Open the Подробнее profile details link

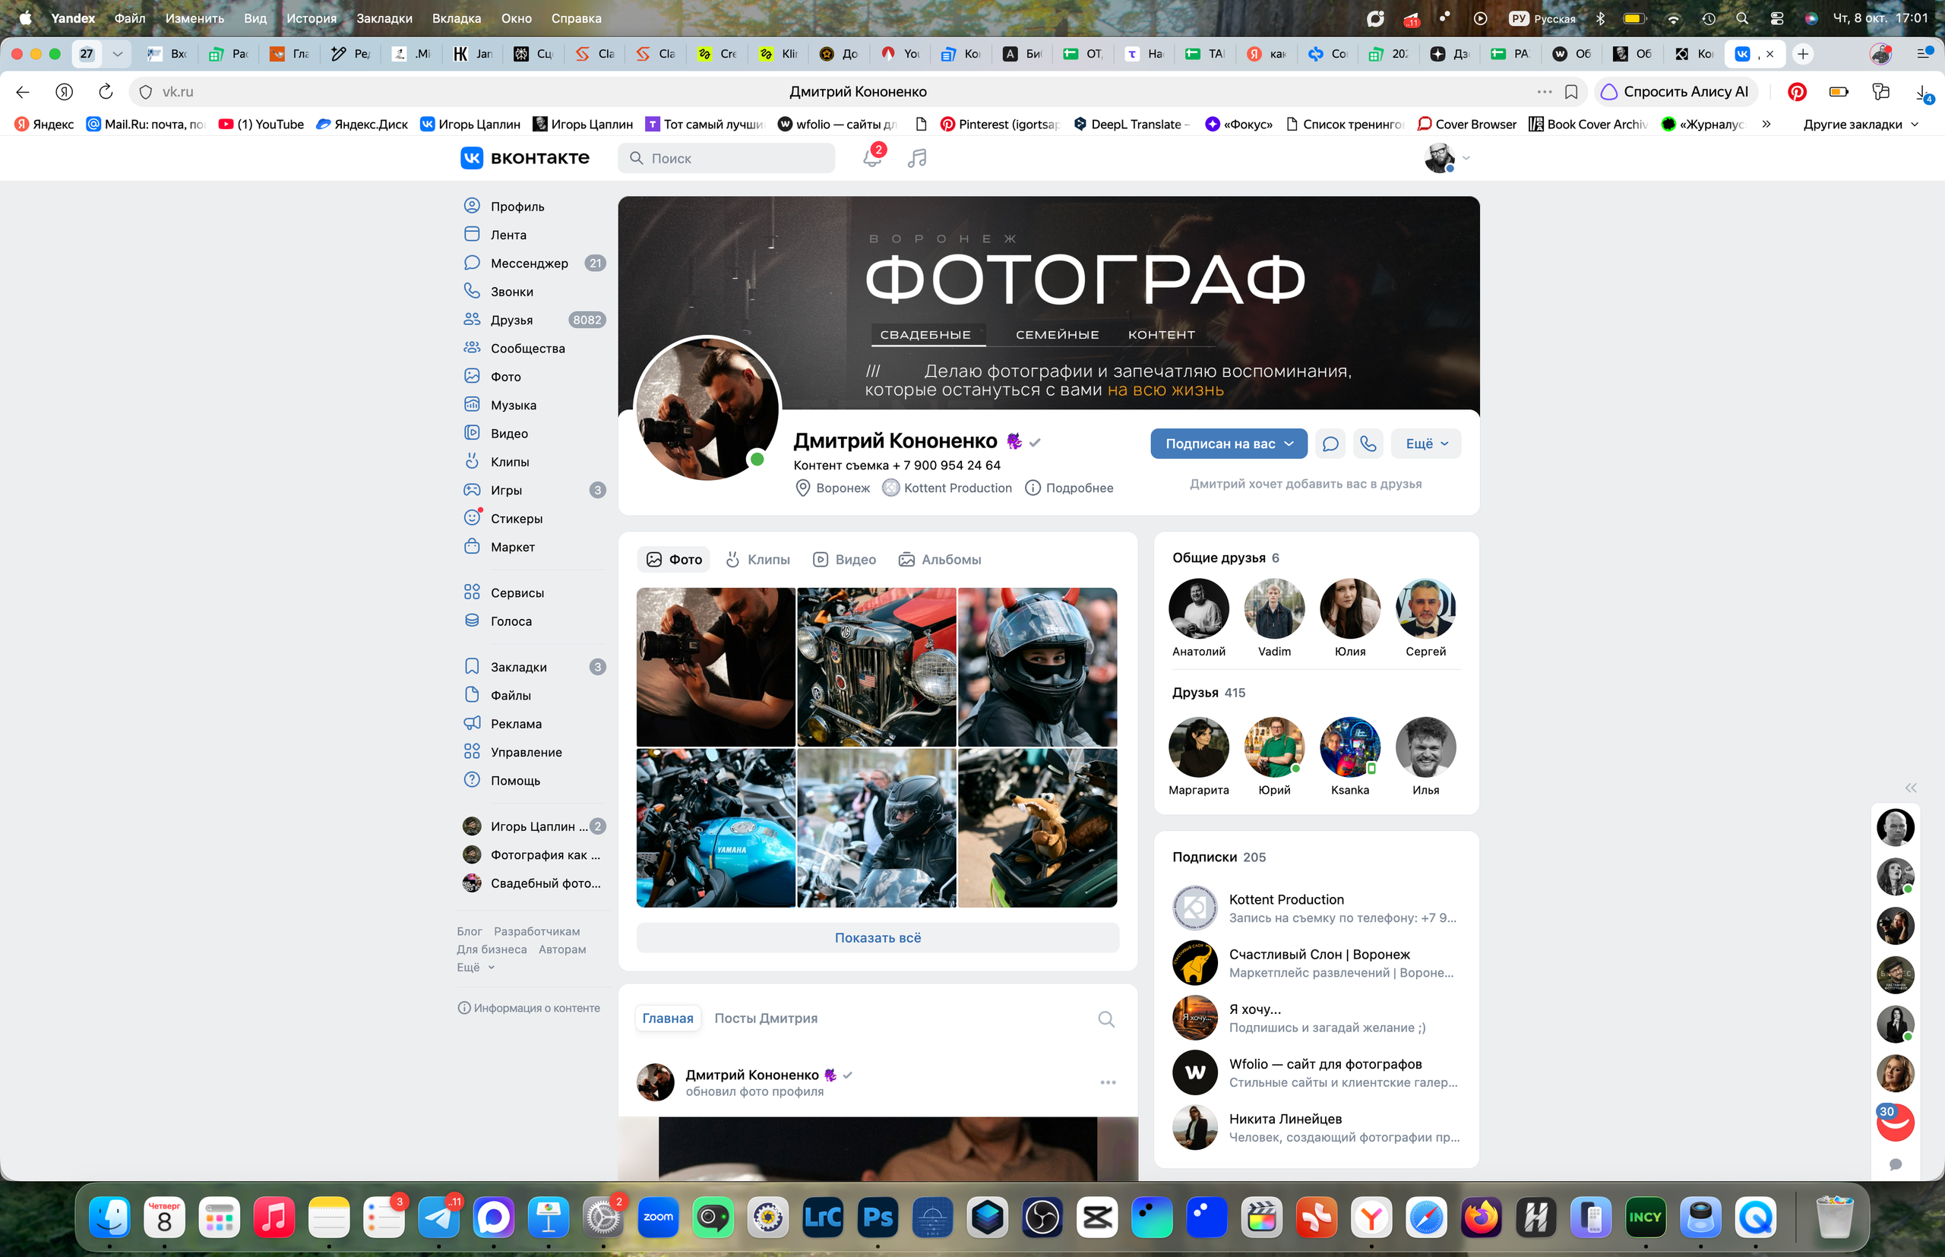coord(1070,488)
